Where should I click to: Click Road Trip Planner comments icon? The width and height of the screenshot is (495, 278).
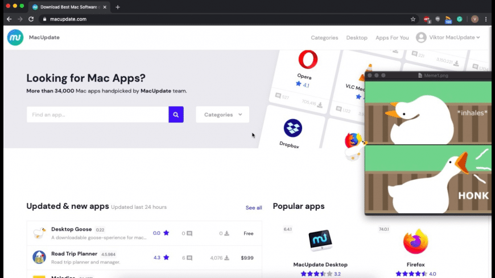pos(189,258)
